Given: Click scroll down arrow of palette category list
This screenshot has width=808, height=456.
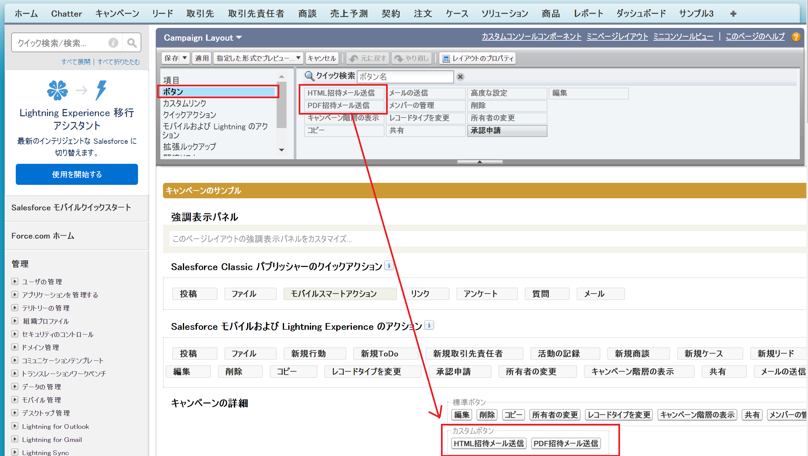Looking at the screenshot, I should click(282, 150).
